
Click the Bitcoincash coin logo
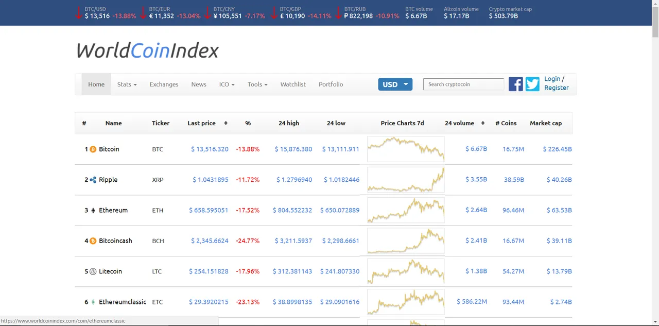point(93,241)
